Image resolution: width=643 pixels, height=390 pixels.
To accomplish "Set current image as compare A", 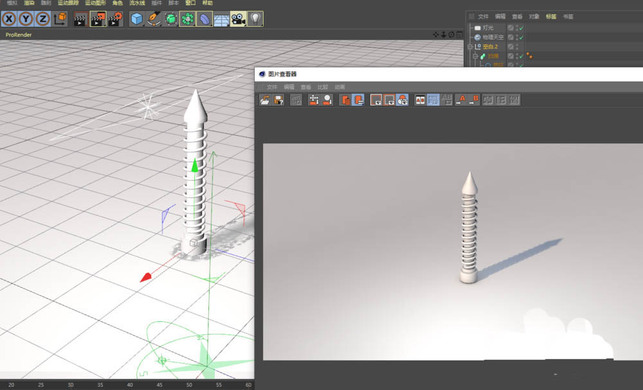I will tap(460, 100).
